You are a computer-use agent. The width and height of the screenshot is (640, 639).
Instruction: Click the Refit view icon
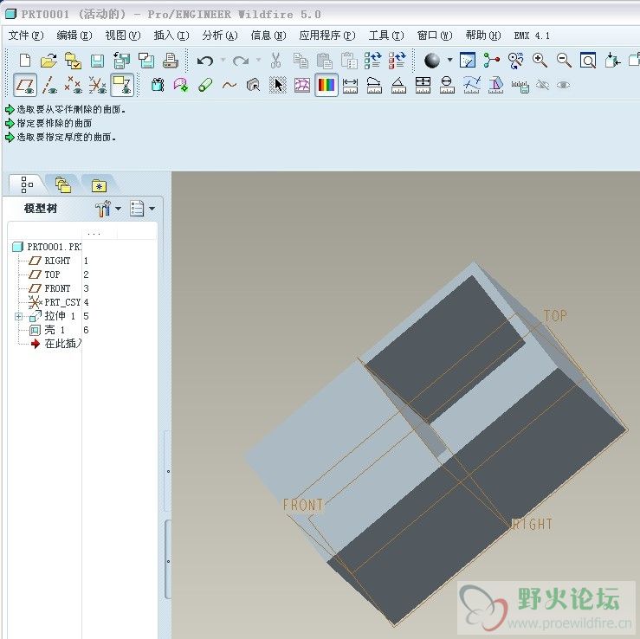pos(588,61)
